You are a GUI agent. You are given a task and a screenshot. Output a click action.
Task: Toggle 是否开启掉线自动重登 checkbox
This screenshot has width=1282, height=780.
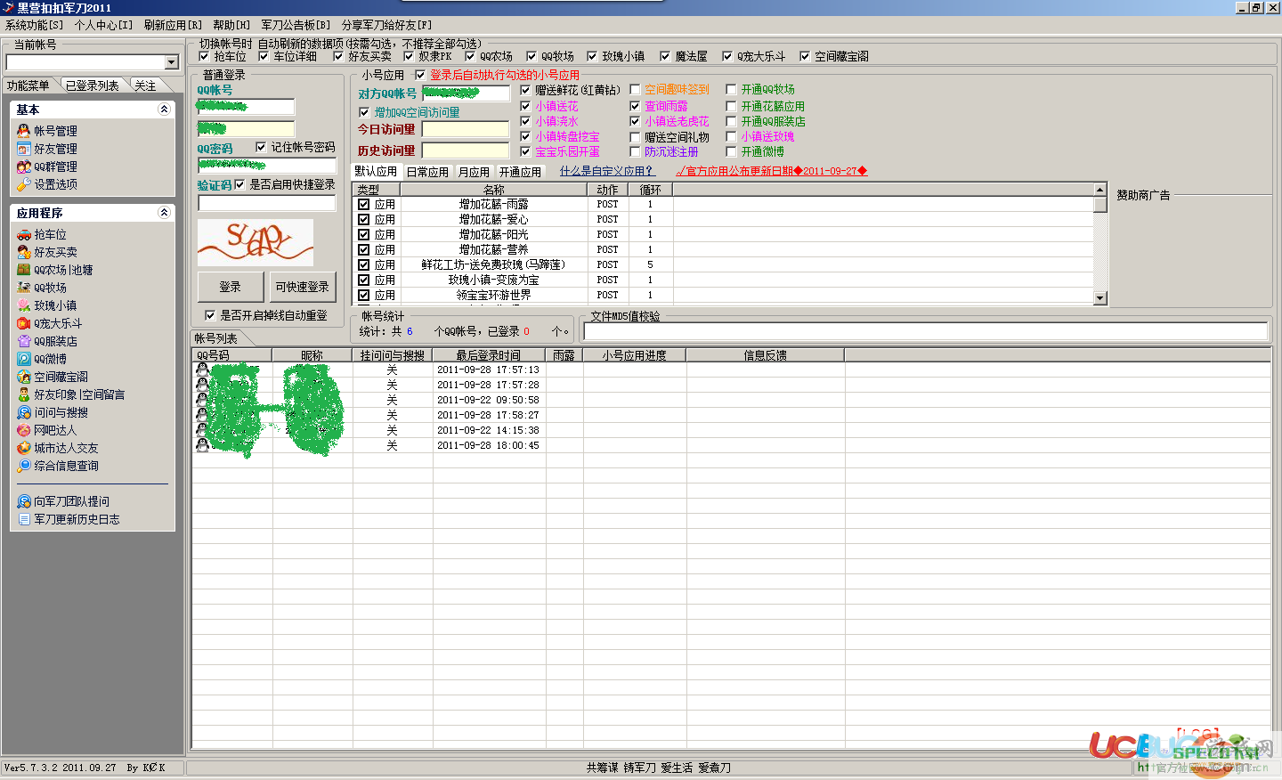pyautogui.click(x=210, y=315)
